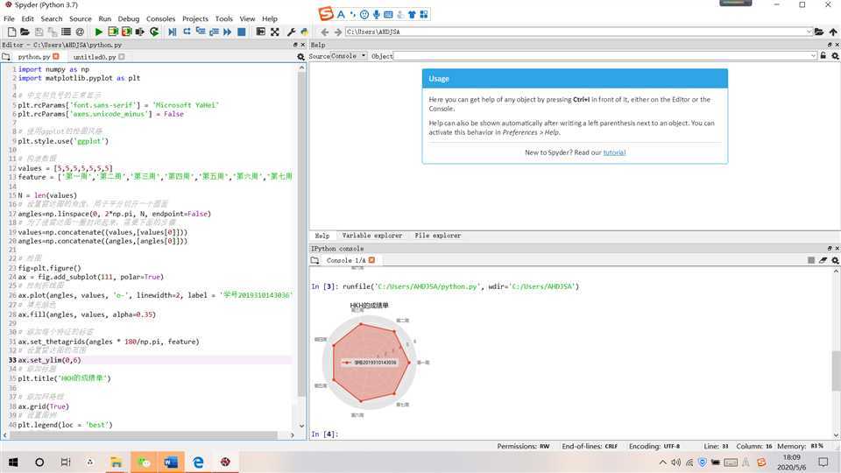Viewport: 841px width, 473px height.
Task: Open the File menu
Action: [x=9, y=18]
